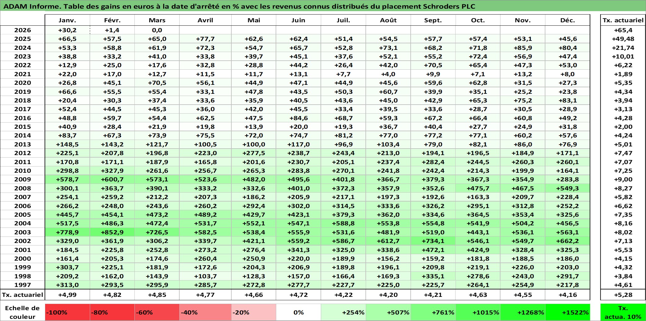
Task: Click the +1015% green scale swatch
Action: (478, 312)
